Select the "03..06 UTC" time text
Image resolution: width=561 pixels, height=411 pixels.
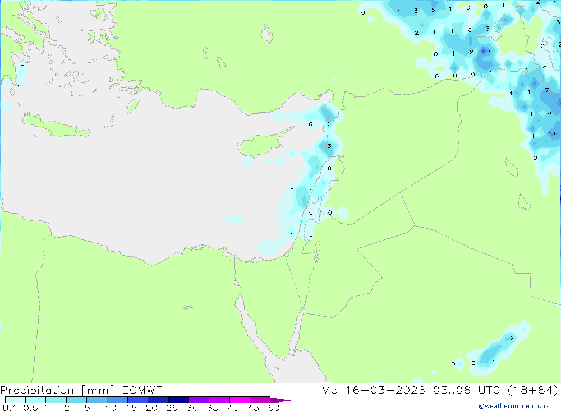click(466, 390)
